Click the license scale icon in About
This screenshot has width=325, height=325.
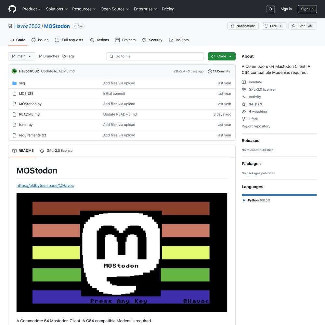click(244, 90)
